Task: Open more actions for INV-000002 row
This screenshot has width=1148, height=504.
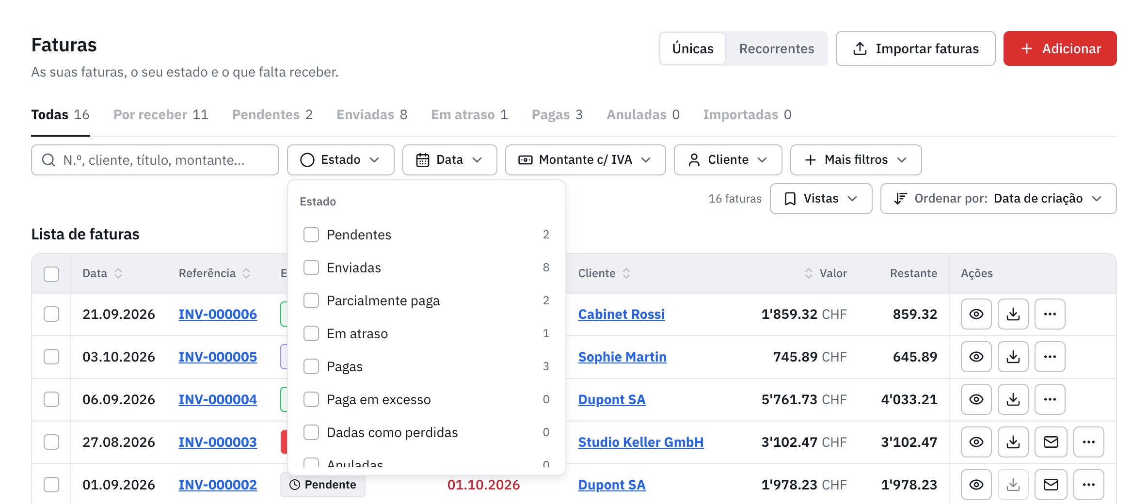Action: click(x=1088, y=485)
